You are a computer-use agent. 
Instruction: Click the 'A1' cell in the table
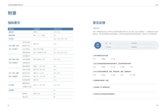pyautogui.click(x=54, y=90)
